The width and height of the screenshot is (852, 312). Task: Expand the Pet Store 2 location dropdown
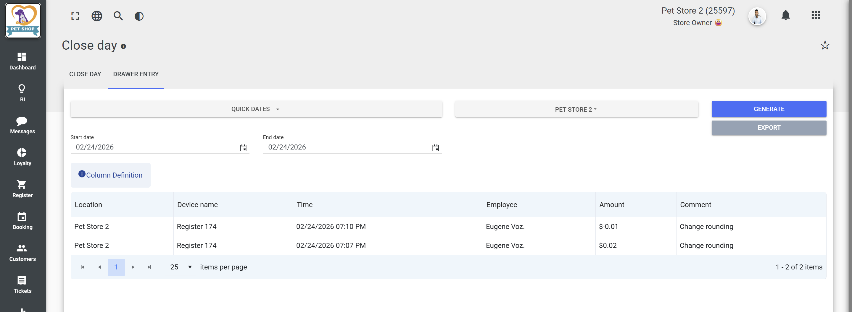[x=576, y=109]
